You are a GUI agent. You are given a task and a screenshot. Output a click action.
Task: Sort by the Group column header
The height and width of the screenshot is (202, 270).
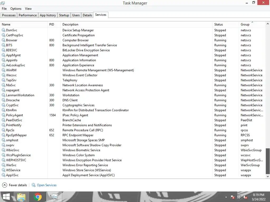click(x=252, y=24)
